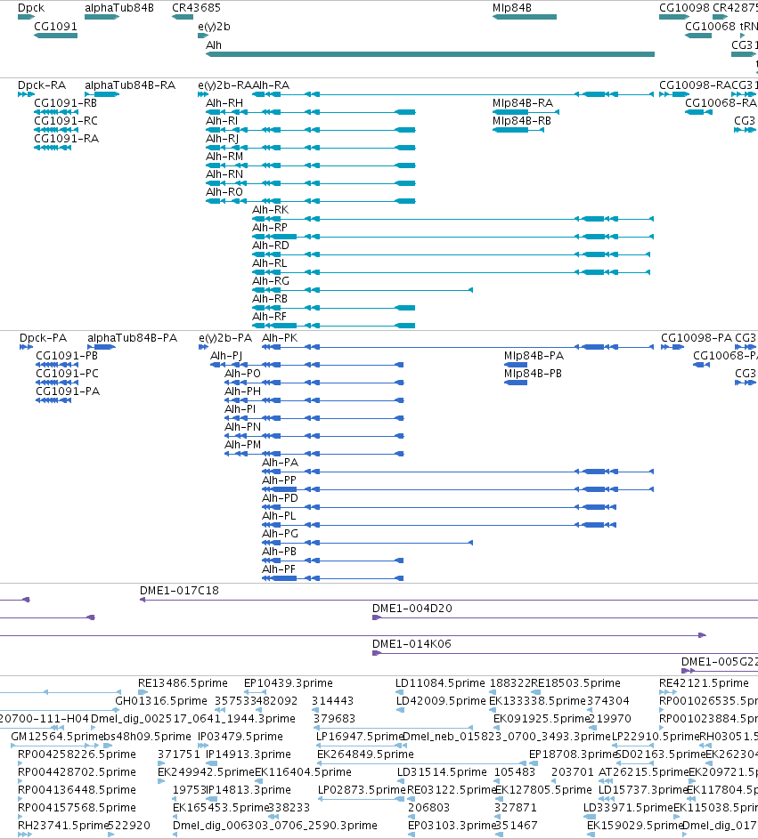Click Mlp84B-RB transcript label
The height and width of the screenshot is (839, 758).
click(522, 121)
